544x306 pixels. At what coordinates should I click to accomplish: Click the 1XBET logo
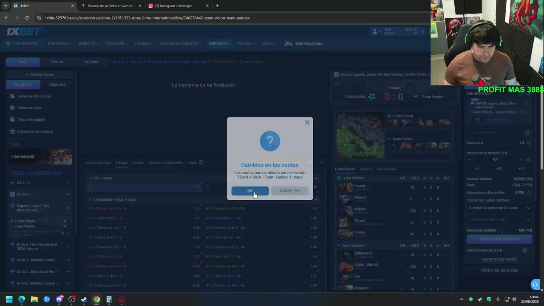click(x=24, y=31)
